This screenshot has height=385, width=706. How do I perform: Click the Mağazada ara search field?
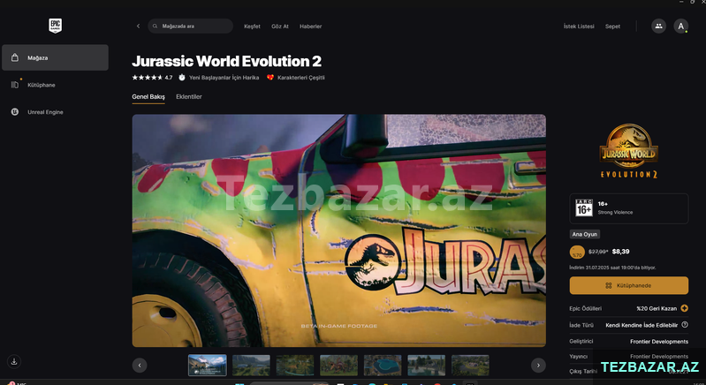(191, 26)
